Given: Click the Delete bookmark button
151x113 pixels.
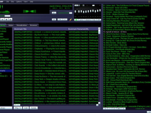Looking at the screenshot, I should 34,108.
